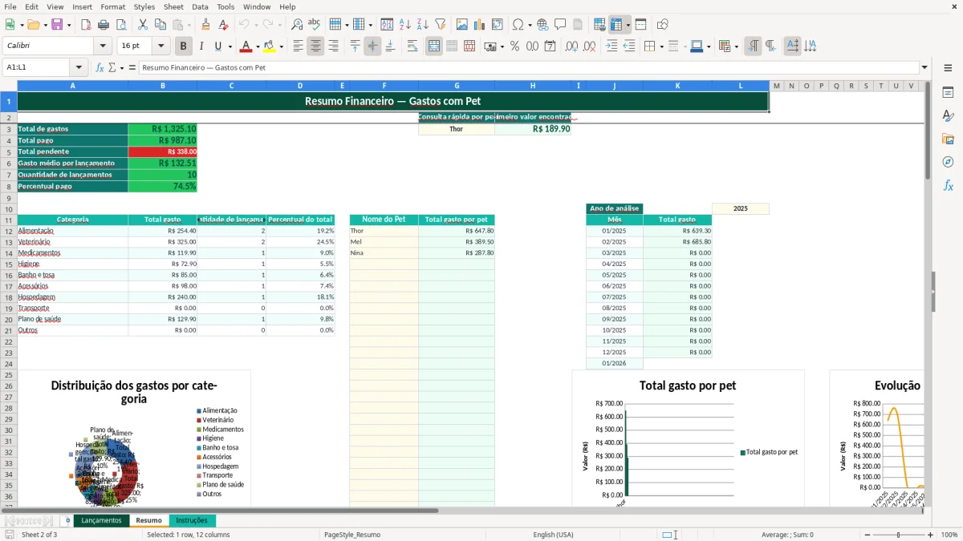Open Special Character omega icon
This screenshot has width=963, height=541.
[518, 25]
